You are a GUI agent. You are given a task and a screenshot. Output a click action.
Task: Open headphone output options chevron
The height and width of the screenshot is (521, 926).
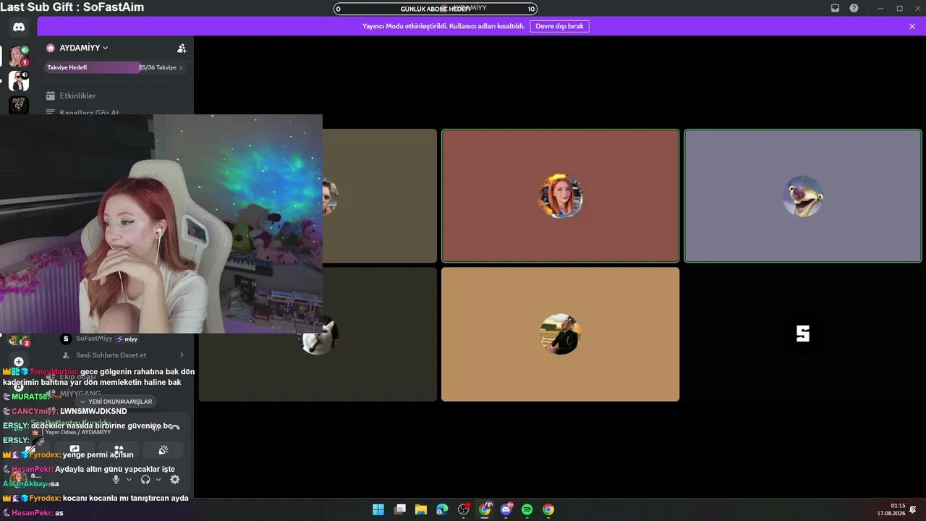click(x=158, y=479)
